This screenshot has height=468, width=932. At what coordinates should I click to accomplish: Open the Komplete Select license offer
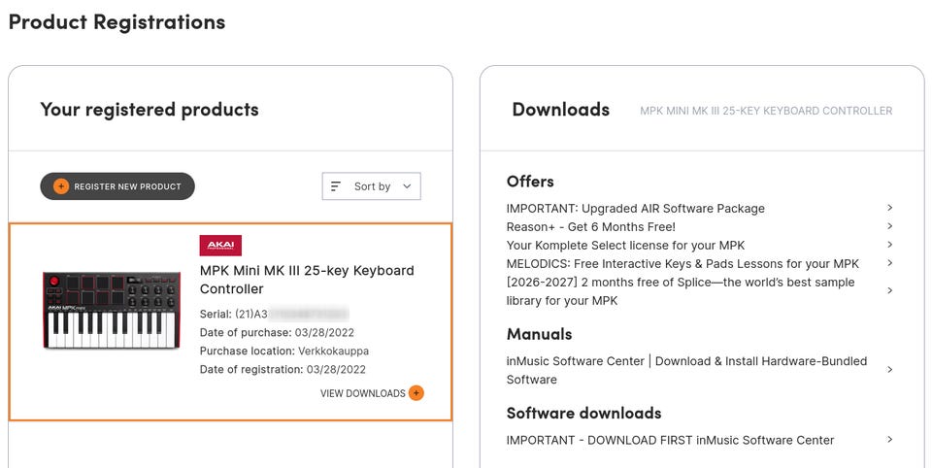(x=625, y=245)
